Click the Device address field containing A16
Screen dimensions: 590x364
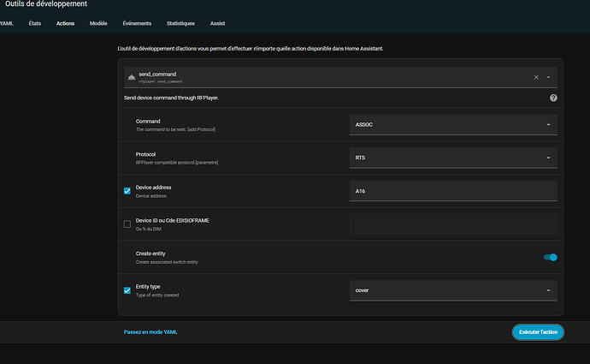point(453,191)
